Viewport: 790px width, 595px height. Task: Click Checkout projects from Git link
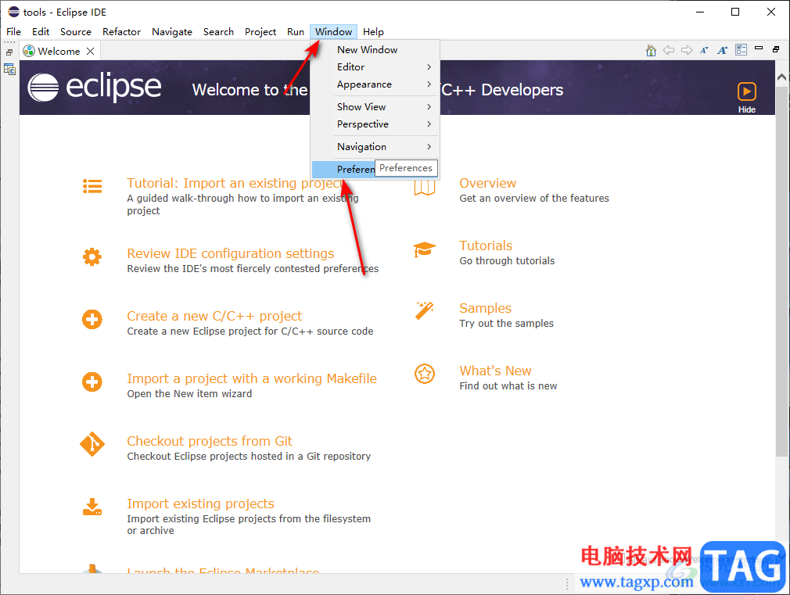click(x=209, y=441)
